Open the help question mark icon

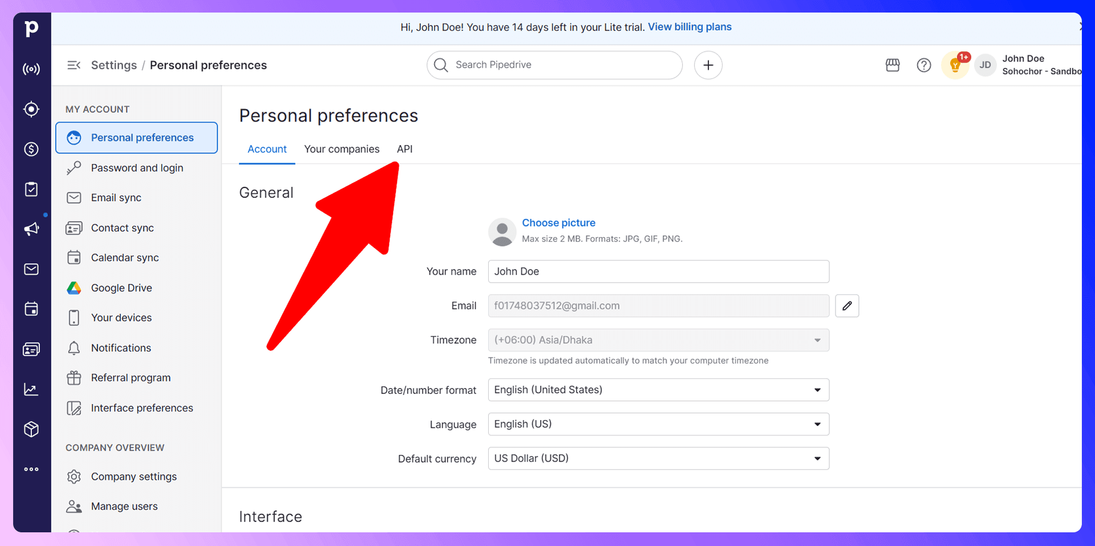click(924, 65)
